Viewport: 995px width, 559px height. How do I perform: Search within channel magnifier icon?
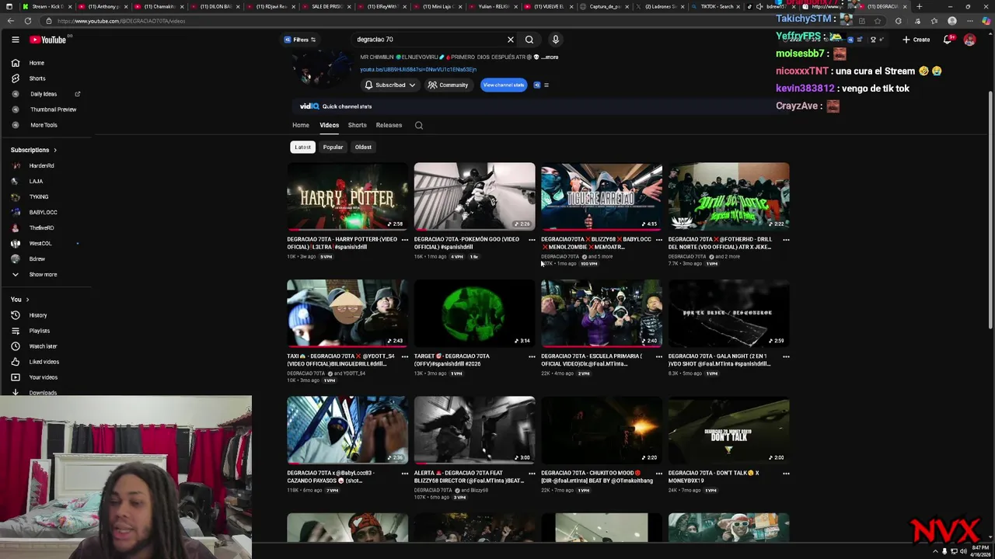tap(419, 125)
